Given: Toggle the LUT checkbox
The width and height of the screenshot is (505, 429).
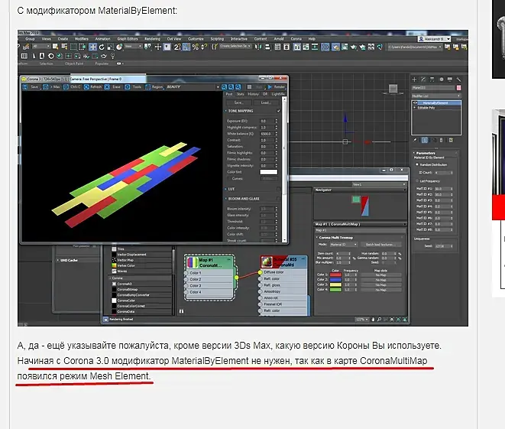Looking at the screenshot, I should (x=279, y=189).
